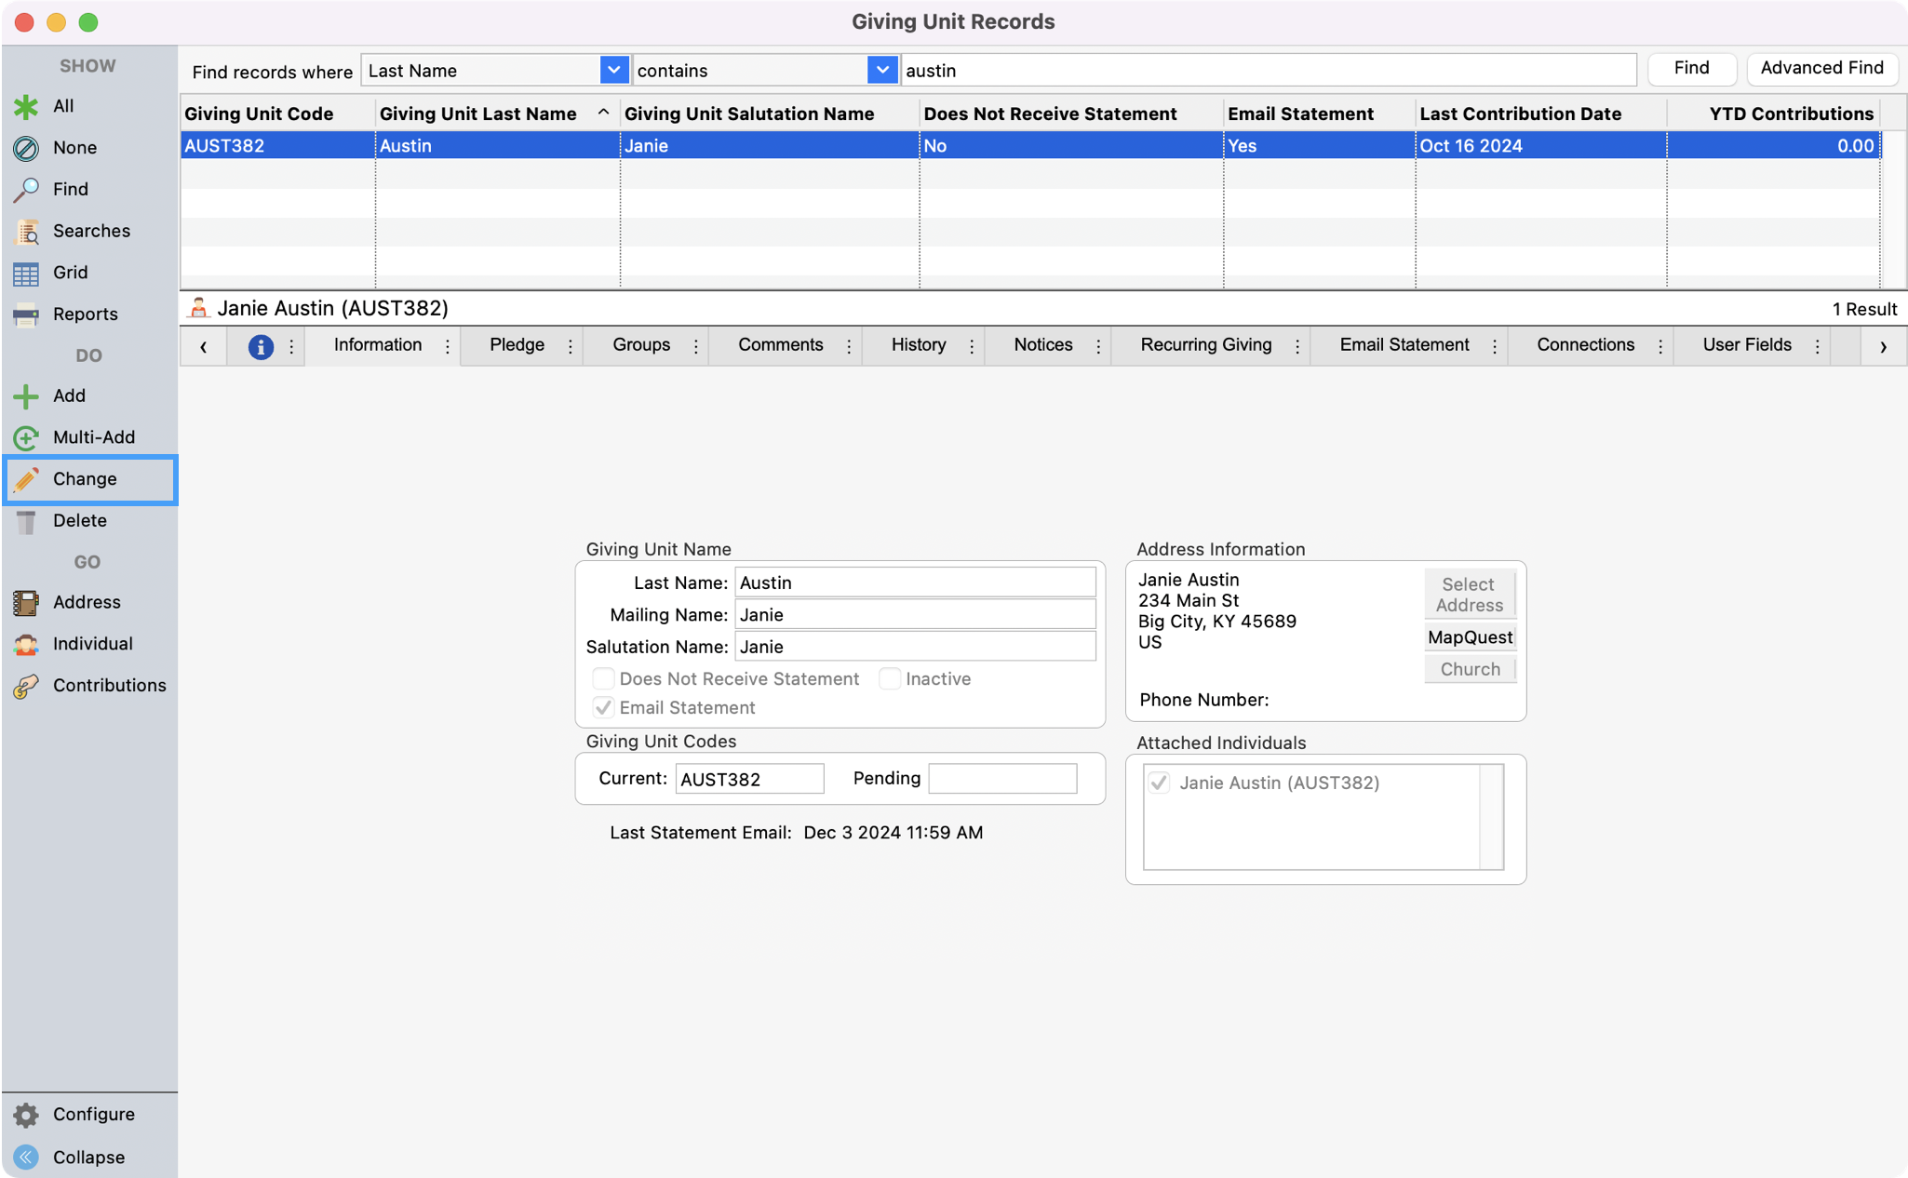Open the Last Name field dropdown
This screenshot has width=1908, height=1178.
click(613, 70)
